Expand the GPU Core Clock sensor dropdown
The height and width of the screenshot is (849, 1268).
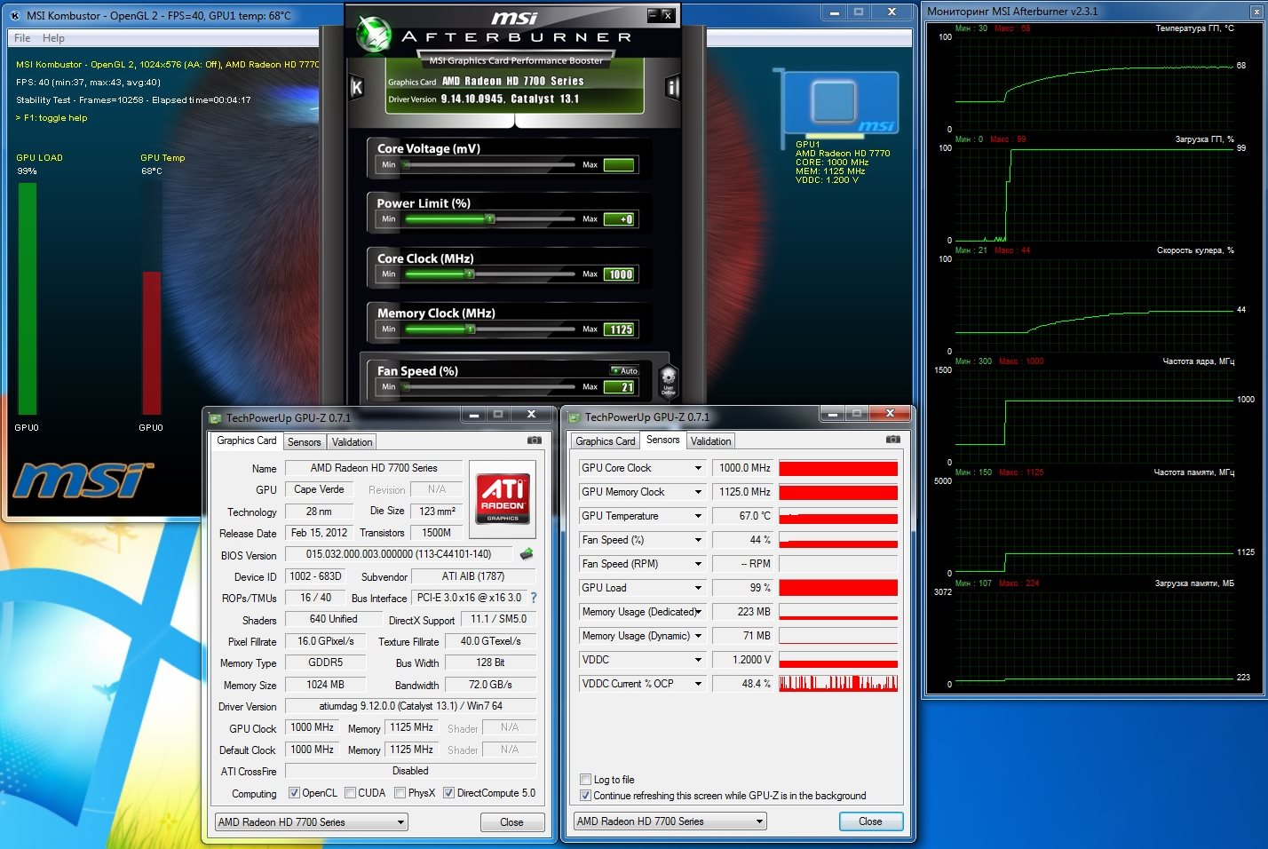click(698, 468)
